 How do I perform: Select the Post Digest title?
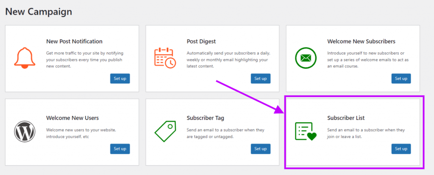pos(201,41)
